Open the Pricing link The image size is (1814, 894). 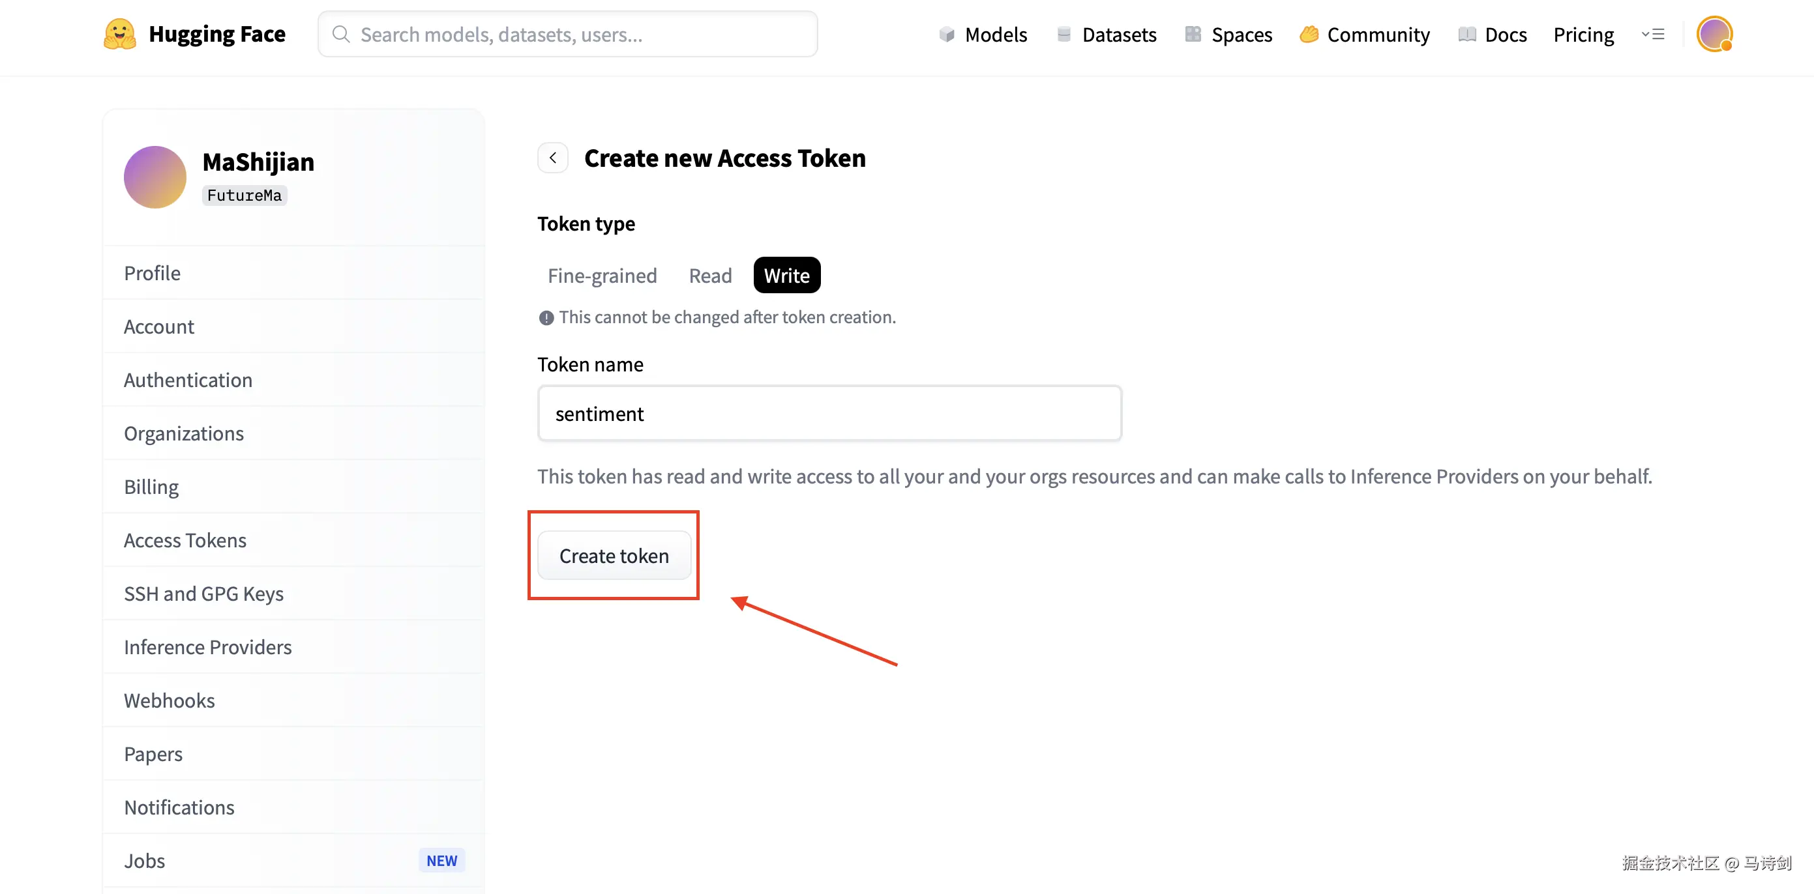coord(1583,35)
